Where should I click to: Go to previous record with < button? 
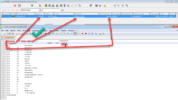point(8,10)
